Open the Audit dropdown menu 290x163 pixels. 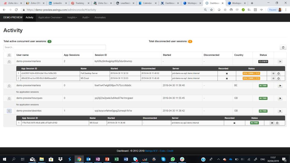point(85,18)
